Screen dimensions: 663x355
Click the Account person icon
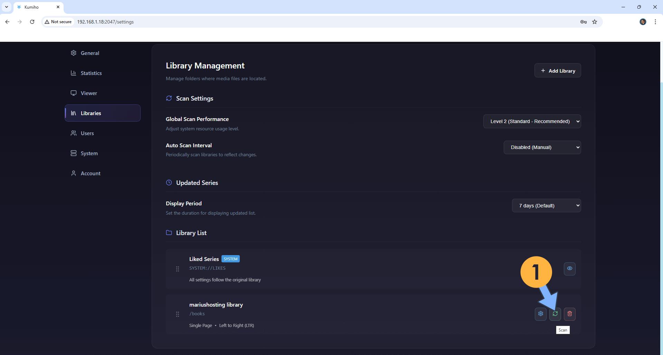pos(73,173)
